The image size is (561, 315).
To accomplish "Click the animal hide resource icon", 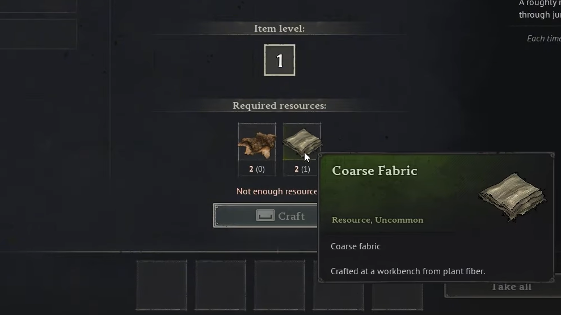I will (257, 144).
